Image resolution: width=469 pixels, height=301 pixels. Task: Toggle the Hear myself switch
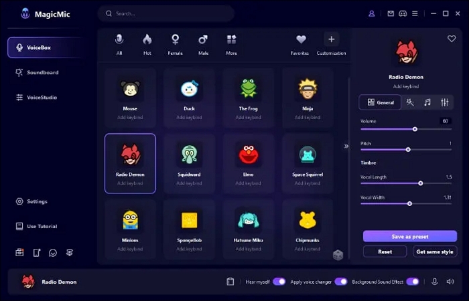pyautogui.click(x=279, y=282)
